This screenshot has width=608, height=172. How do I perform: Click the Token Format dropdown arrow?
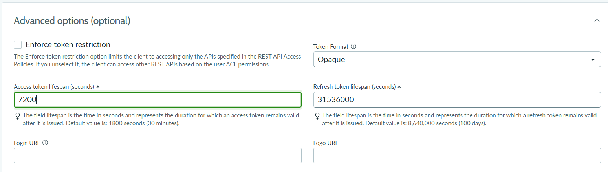coord(593,60)
